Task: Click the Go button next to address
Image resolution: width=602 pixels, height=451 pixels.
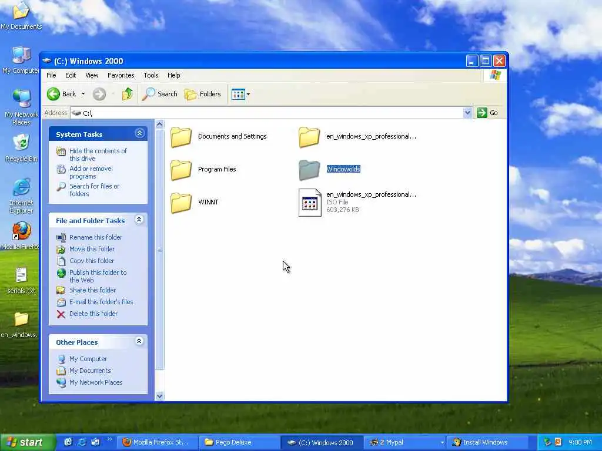Action: (x=487, y=113)
